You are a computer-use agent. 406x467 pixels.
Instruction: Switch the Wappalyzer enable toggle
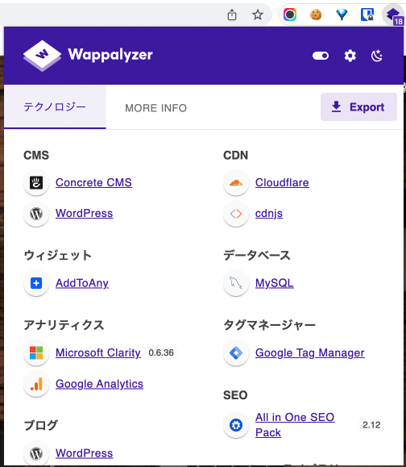pos(321,56)
